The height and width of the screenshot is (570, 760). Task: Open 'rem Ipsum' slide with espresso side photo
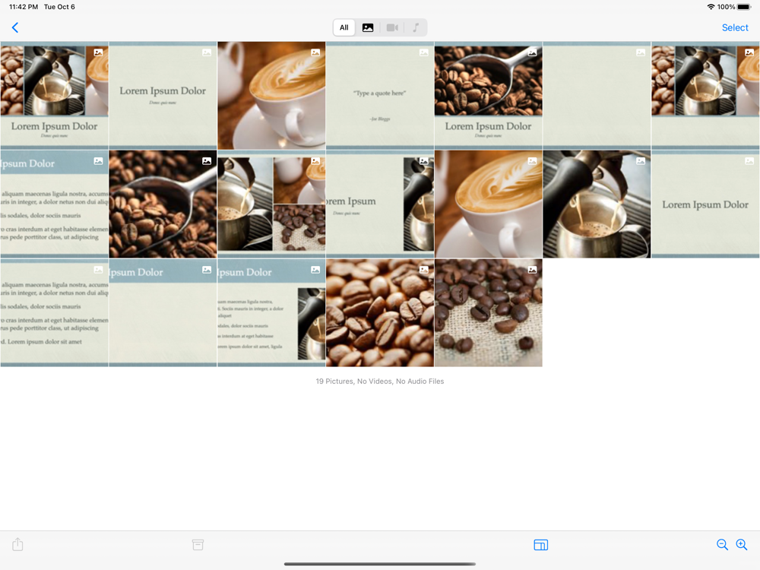380,204
